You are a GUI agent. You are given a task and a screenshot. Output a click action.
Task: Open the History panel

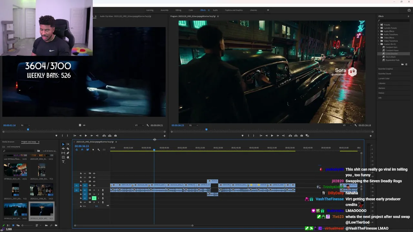pyautogui.click(x=381, y=93)
